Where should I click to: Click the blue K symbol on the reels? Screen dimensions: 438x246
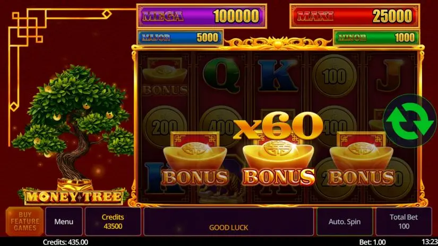[x=277, y=75]
